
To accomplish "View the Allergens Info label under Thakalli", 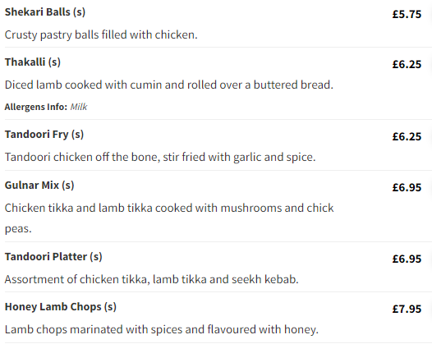I will click(x=36, y=107).
